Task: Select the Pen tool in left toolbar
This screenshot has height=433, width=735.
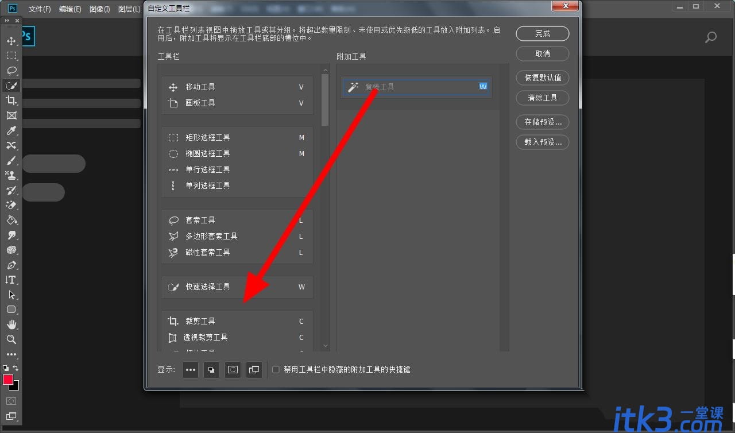Action: pyautogui.click(x=11, y=265)
